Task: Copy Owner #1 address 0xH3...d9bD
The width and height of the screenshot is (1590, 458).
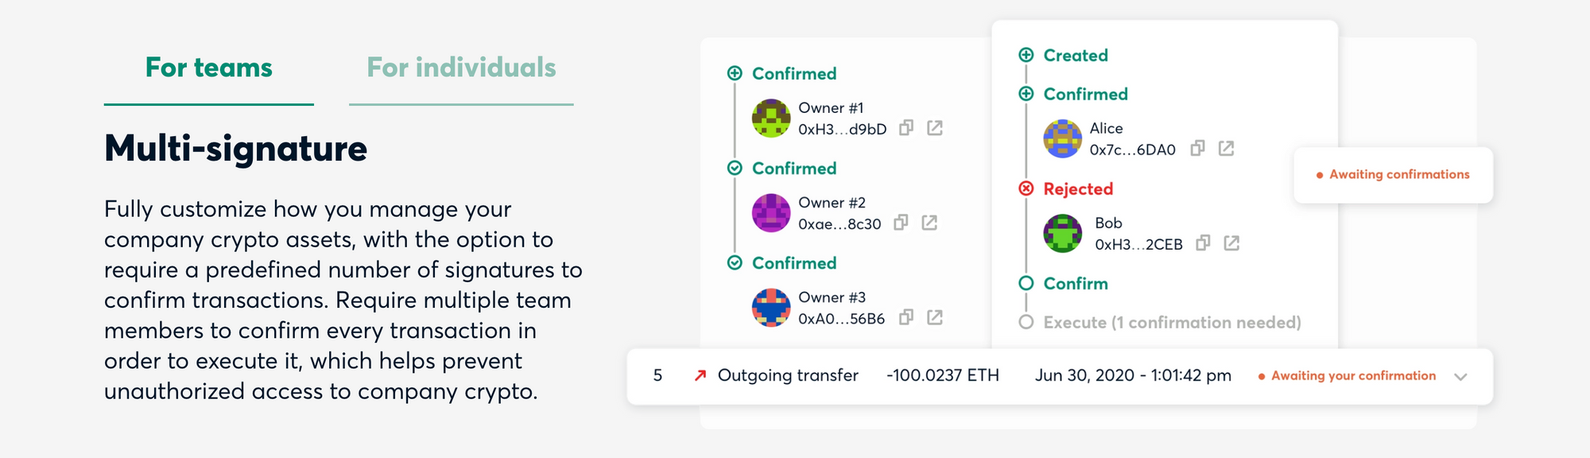Action: pos(906,128)
